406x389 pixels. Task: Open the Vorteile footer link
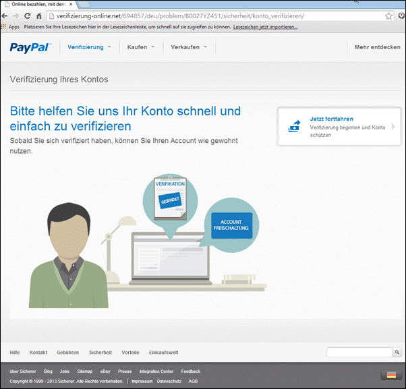pyautogui.click(x=130, y=353)
